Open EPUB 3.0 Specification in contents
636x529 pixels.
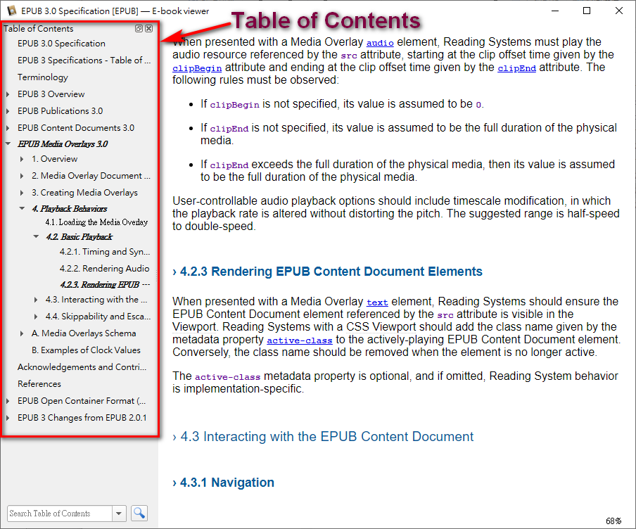coord(61,44)
